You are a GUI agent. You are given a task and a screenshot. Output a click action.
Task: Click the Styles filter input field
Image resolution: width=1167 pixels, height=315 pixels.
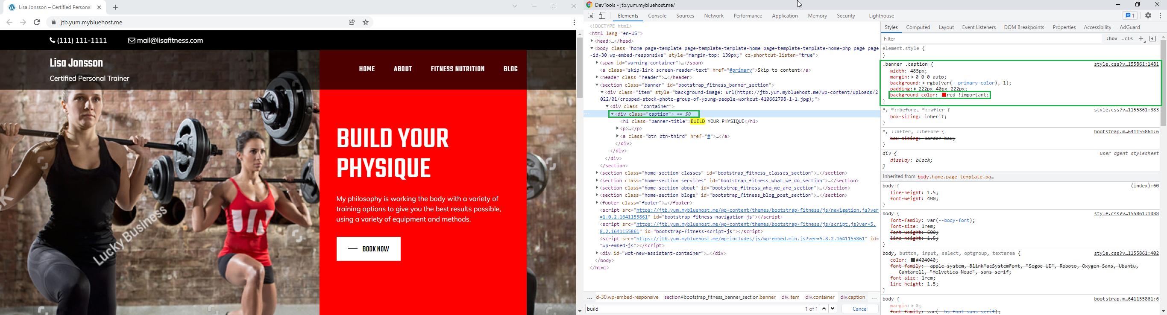992,39
